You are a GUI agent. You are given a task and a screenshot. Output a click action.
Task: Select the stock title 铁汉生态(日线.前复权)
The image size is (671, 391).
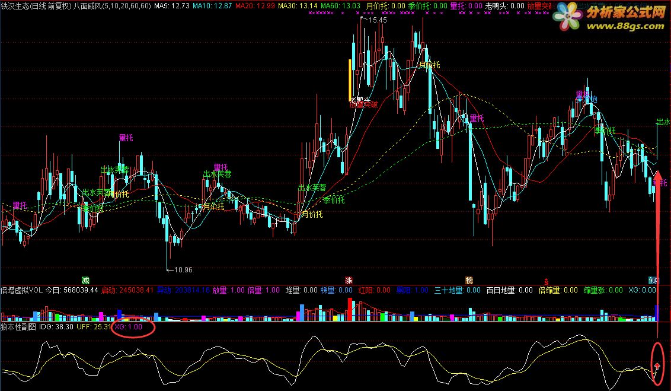tap(36, 6)
